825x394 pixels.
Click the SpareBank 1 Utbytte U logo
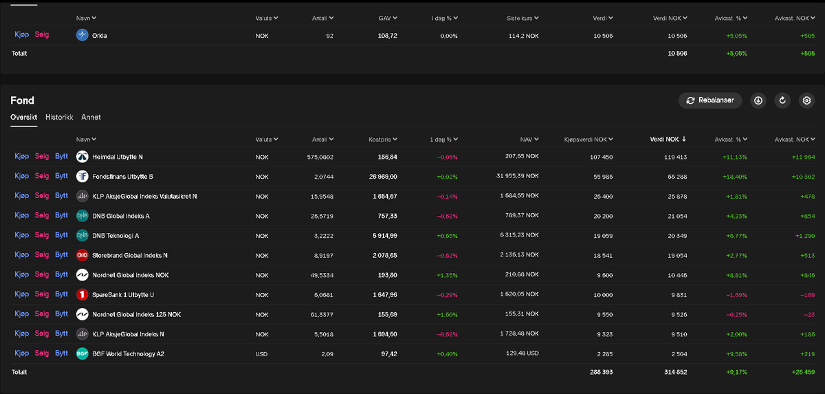[82, 294]
